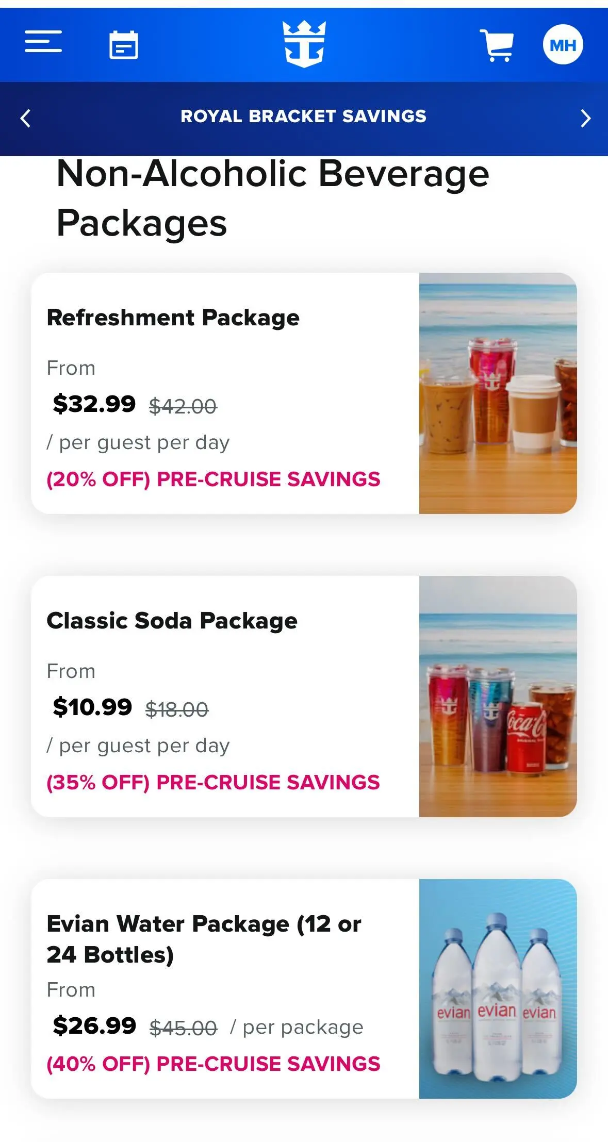Tap the Refreshment Package drinks photo
Viewport: 608px width, 1142px height.
[498, 393]
